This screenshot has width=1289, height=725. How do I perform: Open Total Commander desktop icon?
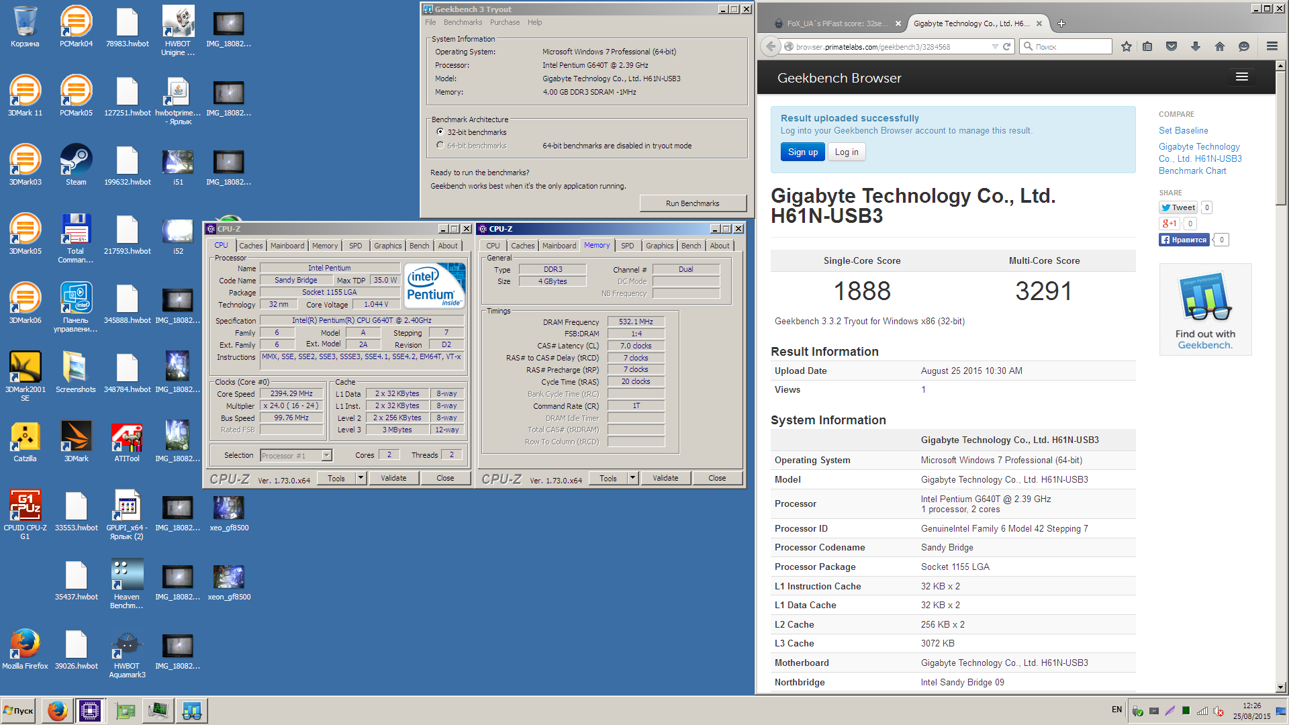[x=76, y=238]
